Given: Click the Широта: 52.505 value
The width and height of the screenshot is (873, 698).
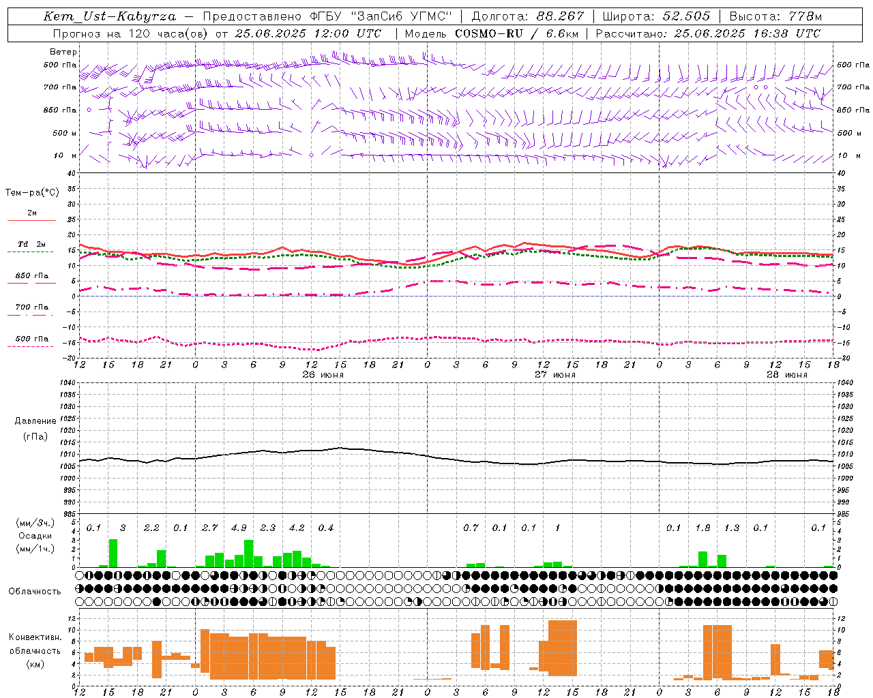Looking at the screenshot, I should click(656, 16).
